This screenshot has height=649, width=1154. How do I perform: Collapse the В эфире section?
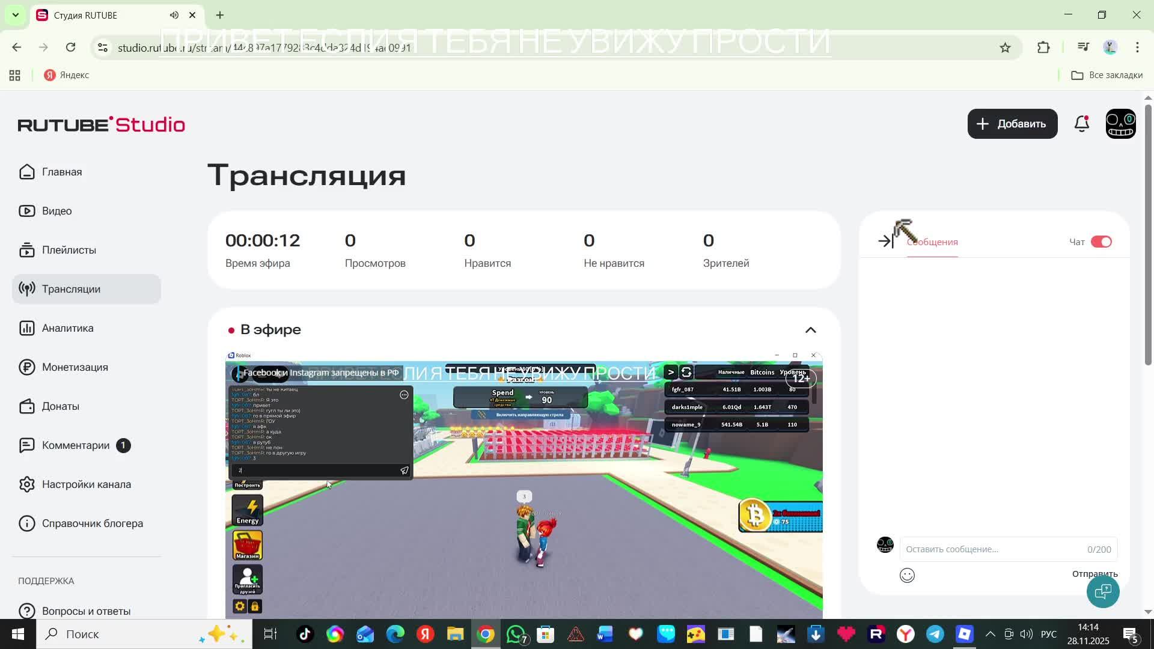click(x=810, y=330)
